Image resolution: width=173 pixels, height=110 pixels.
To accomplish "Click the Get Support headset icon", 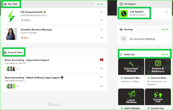I will [x=121, y=4].
